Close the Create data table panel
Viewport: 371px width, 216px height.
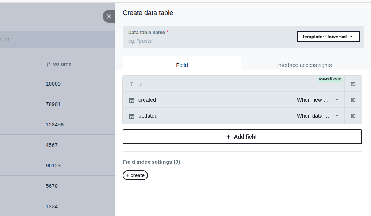tap(109, 16)
